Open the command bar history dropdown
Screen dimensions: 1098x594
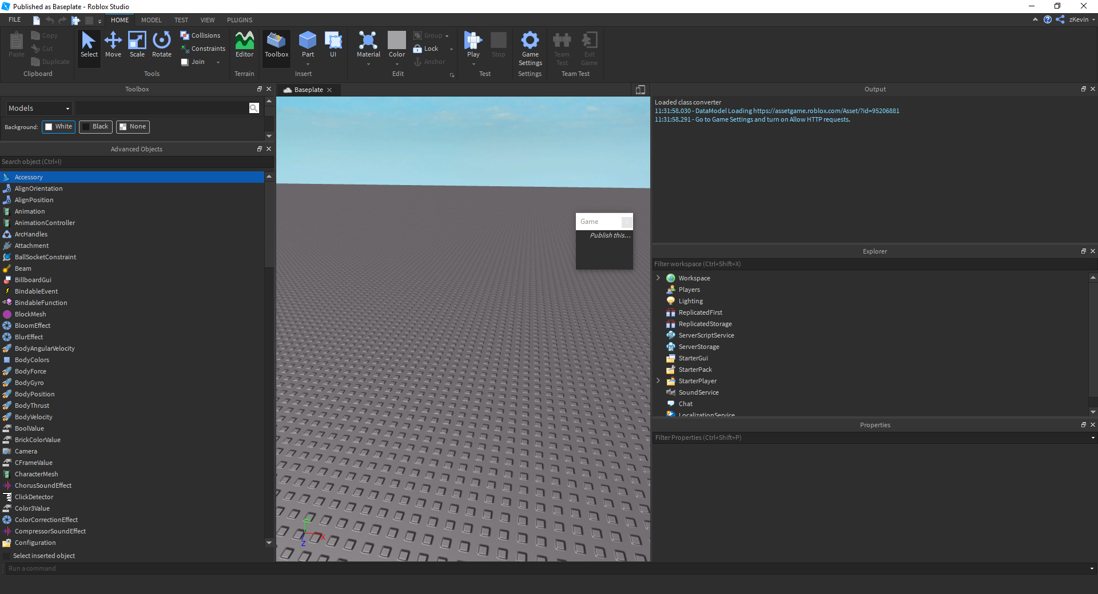[1092, 568]
